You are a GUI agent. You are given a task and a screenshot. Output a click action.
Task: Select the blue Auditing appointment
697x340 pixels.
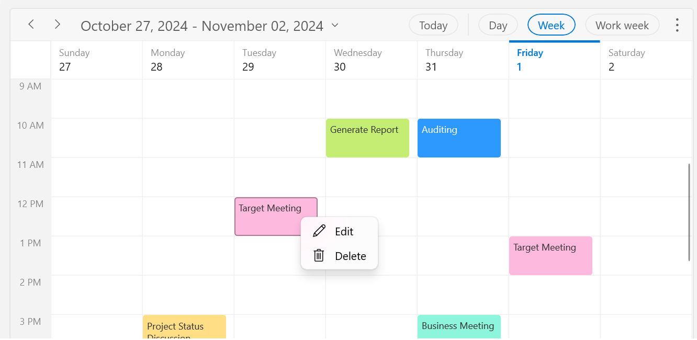pyautogui.click(x=459, y=139)
